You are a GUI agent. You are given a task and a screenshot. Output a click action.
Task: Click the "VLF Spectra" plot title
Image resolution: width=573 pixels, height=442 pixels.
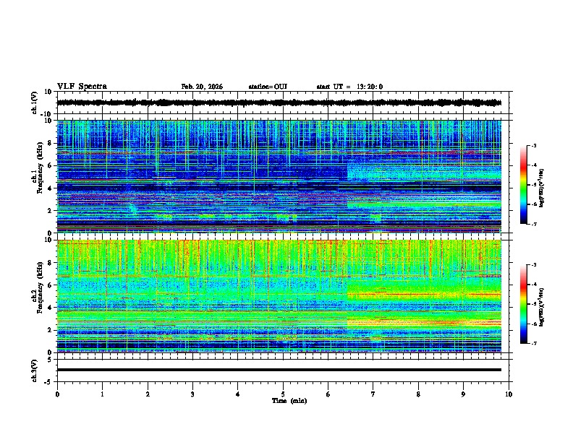[x=82, y=87]
